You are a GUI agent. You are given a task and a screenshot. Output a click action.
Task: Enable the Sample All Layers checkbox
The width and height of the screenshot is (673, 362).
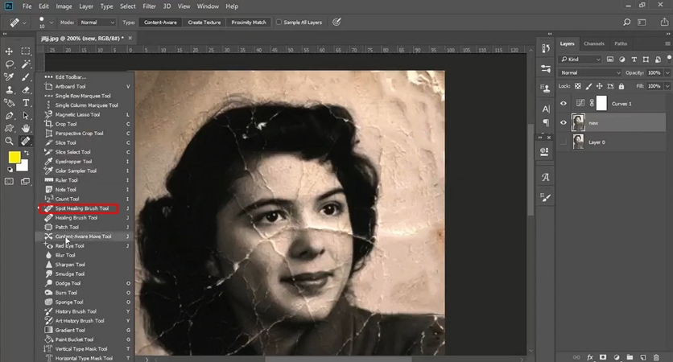279,23
